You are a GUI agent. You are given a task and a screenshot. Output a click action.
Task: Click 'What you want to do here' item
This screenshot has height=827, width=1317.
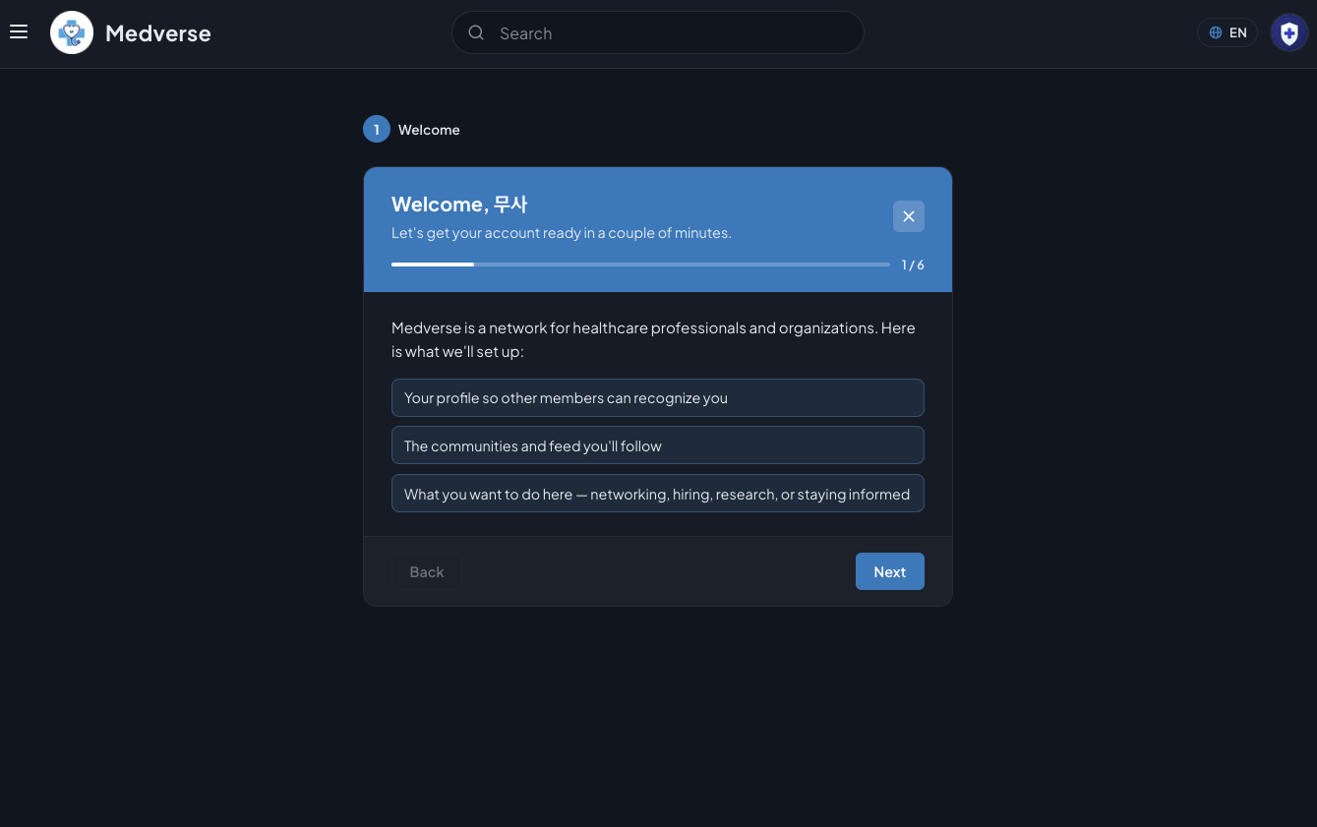[658, 494]
